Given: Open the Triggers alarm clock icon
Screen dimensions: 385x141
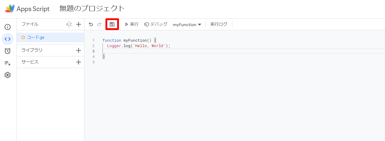Looking at the screenshot, I should tap(7, 51).
